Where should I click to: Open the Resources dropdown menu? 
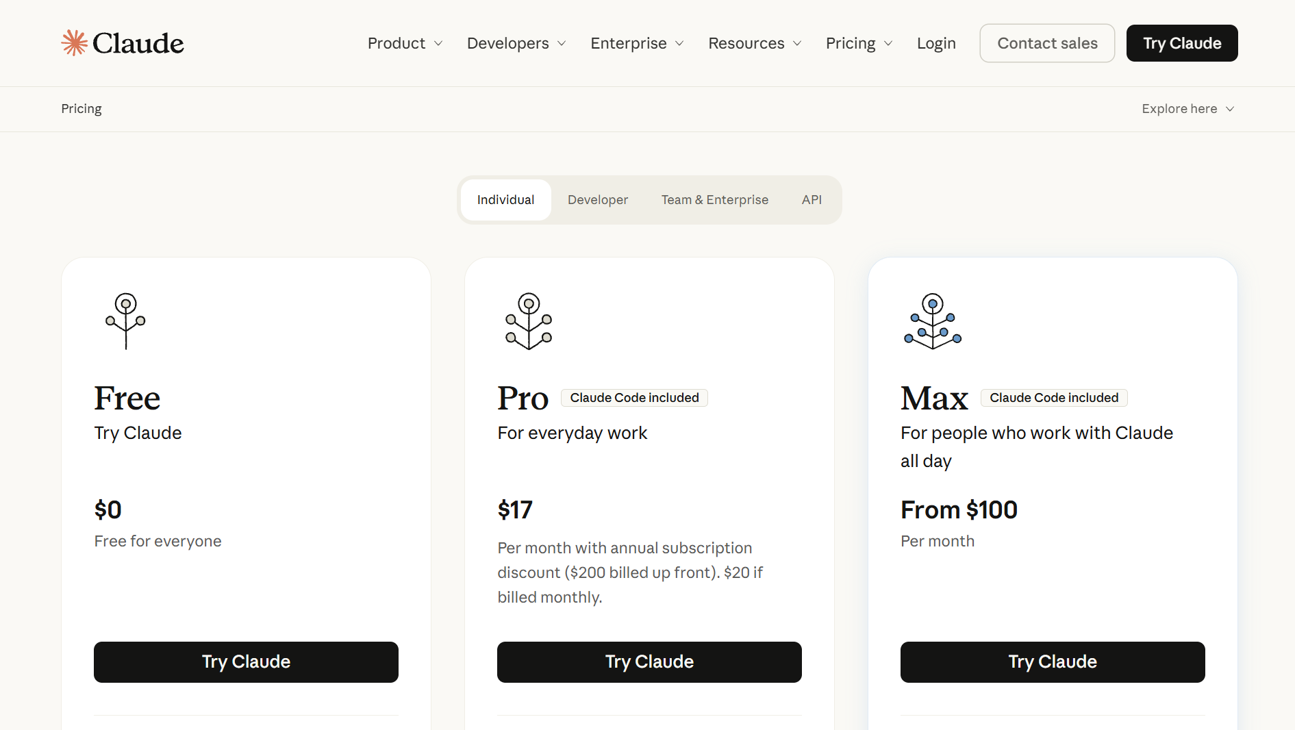click(755, 43)
